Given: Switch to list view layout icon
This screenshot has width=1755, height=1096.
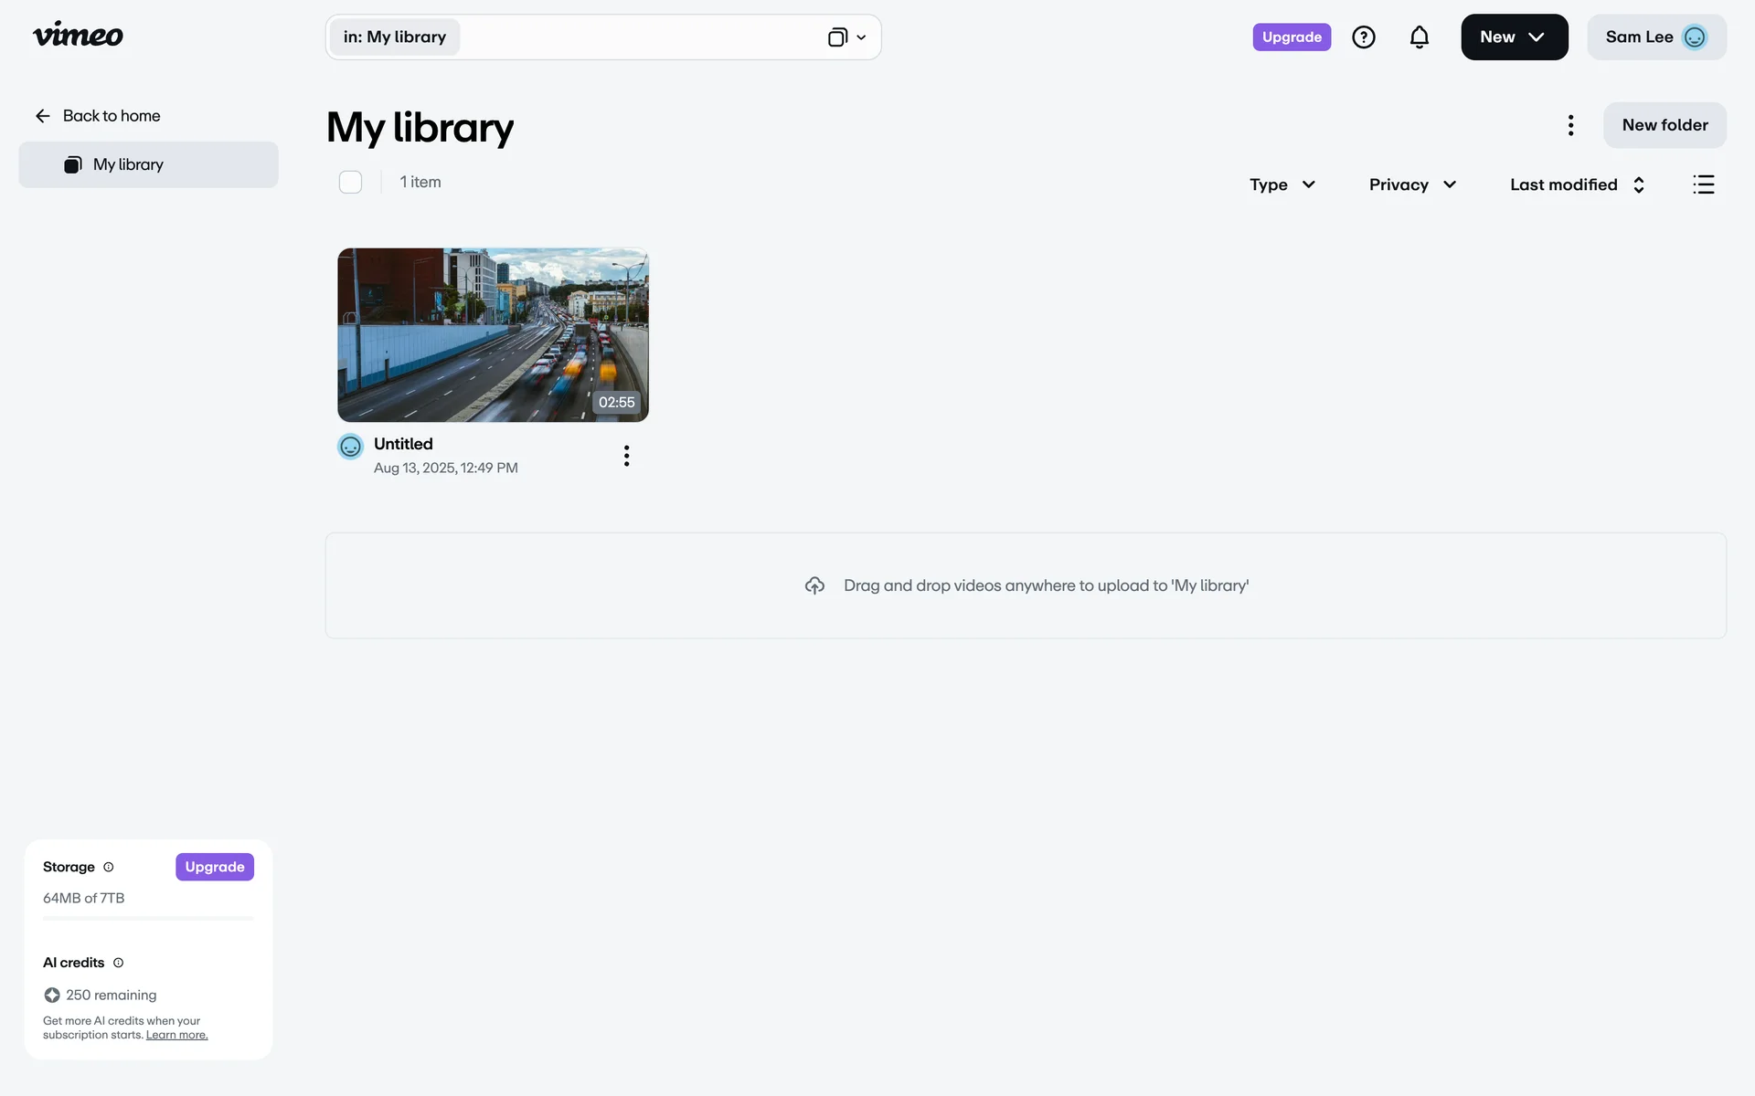Looking at the screenshot, I should [x=1703, y=184].
